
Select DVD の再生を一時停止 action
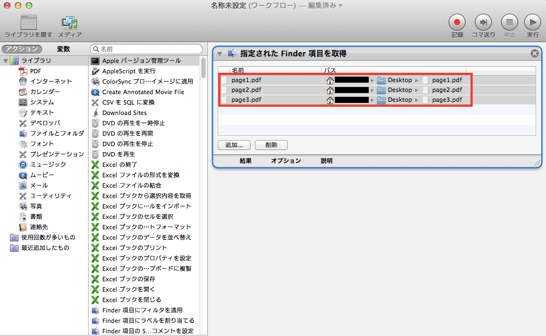(144, 123)
